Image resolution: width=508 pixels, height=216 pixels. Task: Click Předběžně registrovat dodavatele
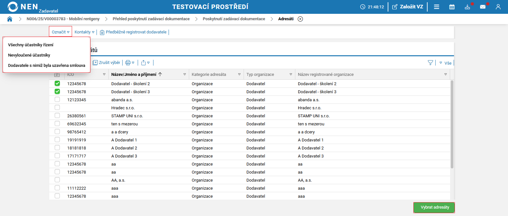click(133, 32)
